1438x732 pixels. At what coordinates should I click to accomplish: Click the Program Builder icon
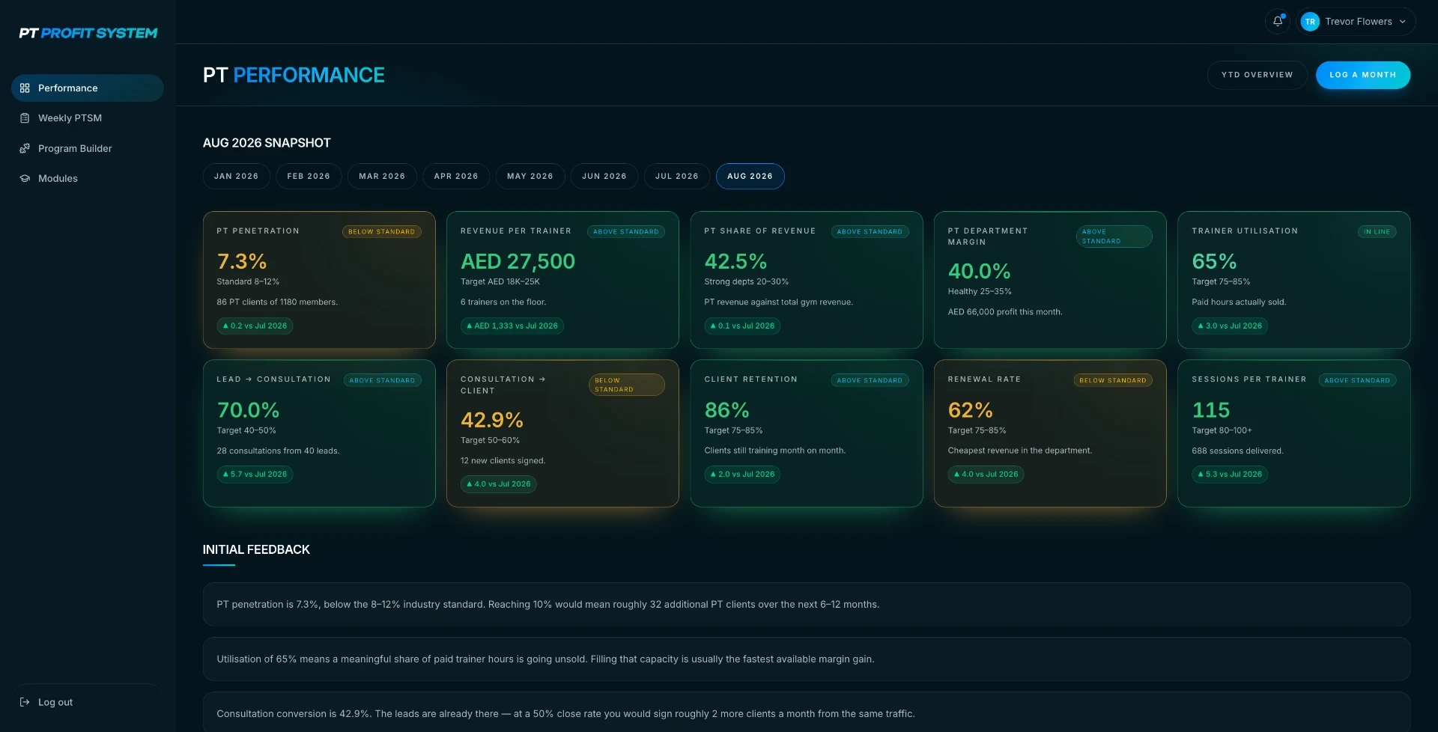tap(25, 148)
